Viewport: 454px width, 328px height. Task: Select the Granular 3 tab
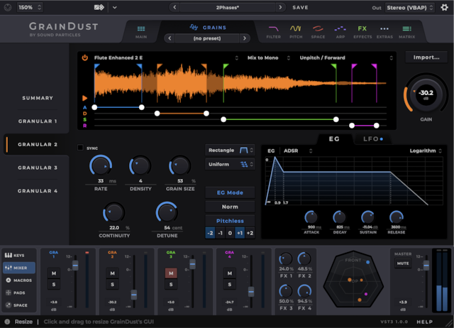click(38, 168)
